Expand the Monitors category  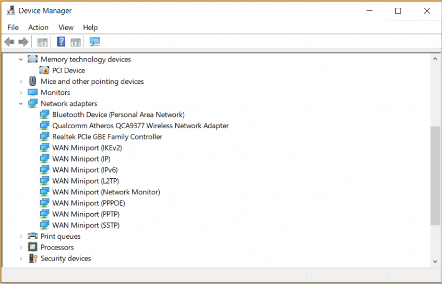21,93
